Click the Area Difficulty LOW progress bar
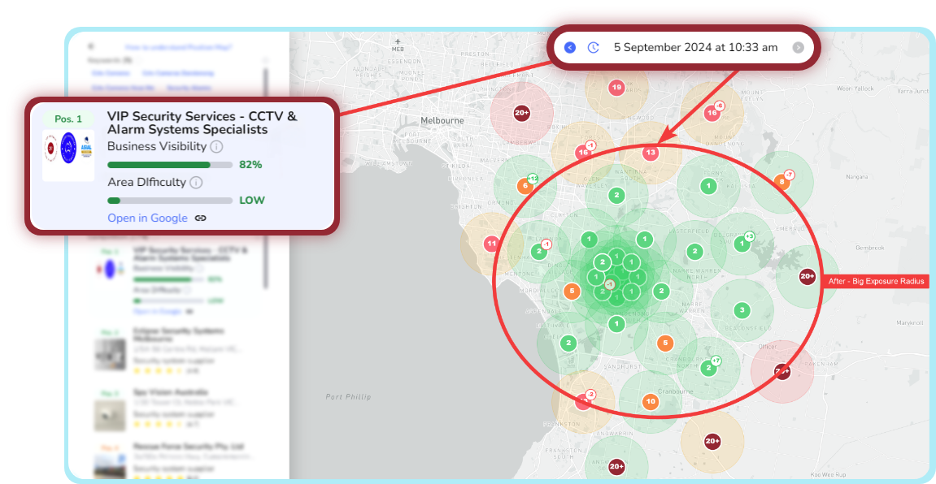 [x=169, y=201]
